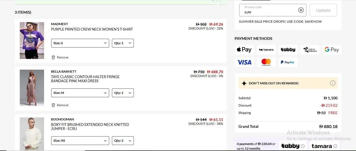Select tamara payment method icon
Viewport: 356px width, 151px height.
(266, 50)
